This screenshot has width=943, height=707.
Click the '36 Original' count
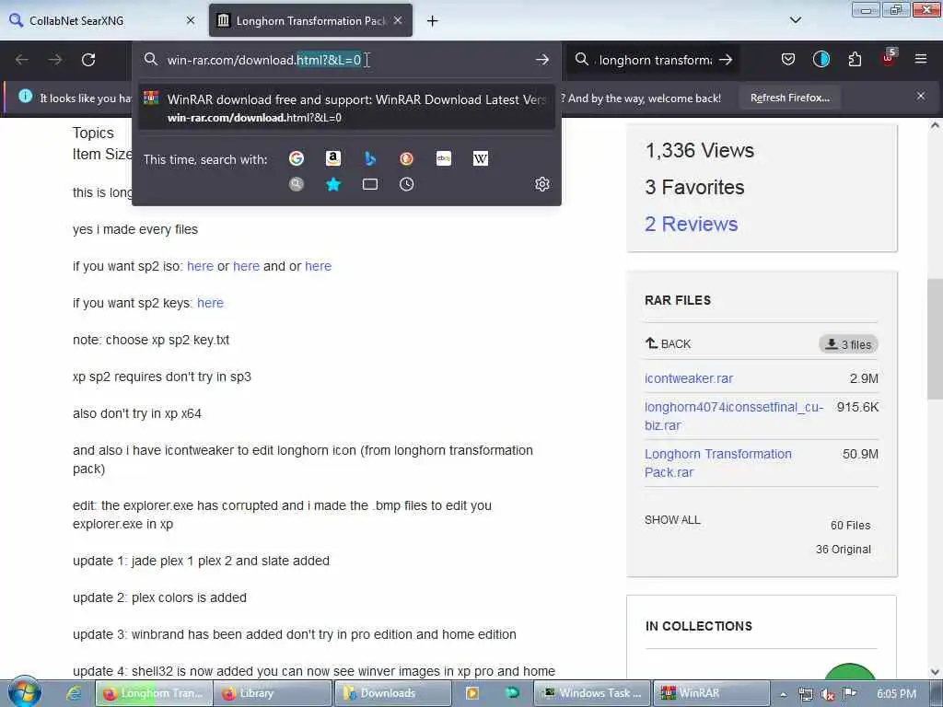coord(844,550)
